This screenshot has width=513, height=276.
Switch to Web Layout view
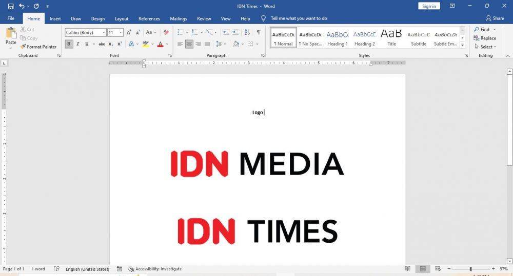click(438, 269)
